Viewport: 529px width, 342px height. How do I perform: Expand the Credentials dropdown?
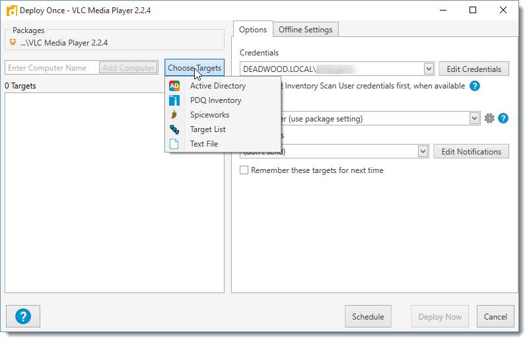point(428,69)
